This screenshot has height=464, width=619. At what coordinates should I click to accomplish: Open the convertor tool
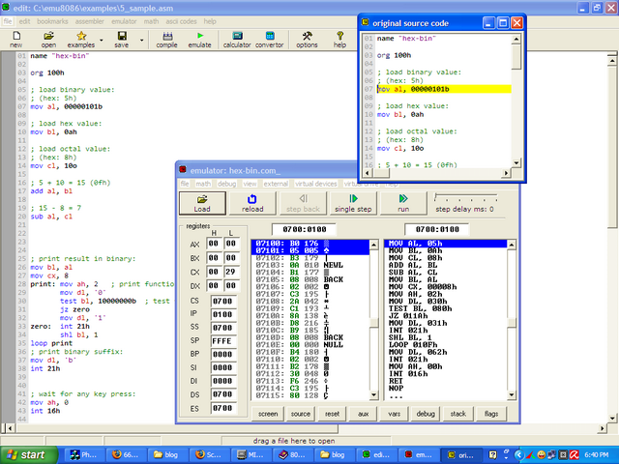coord(270,40)
